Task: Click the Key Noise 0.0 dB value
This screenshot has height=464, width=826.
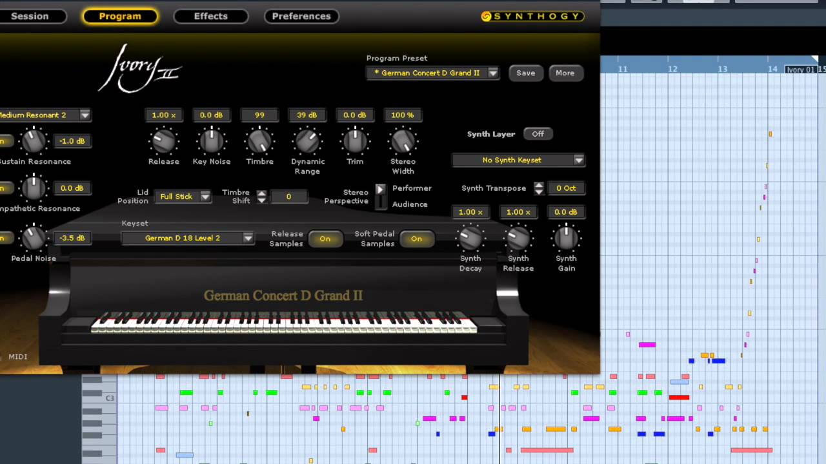Action: pos(211,115)
